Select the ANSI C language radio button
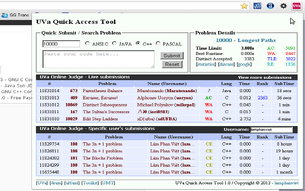305x191 pixels. coord(87,43)
